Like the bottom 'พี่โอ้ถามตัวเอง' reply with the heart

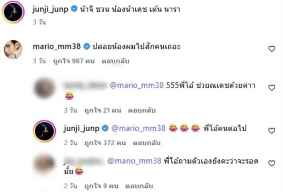point(272,163)
